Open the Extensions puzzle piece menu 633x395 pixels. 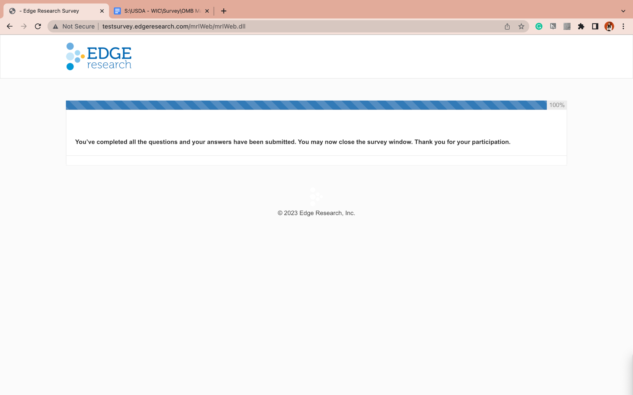point(581,27)
